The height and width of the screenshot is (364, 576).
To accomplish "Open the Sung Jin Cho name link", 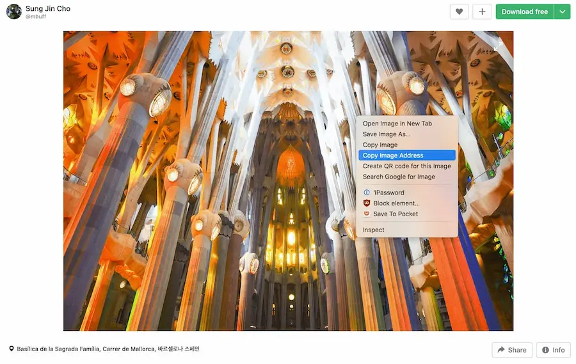I will click(48, 8).
